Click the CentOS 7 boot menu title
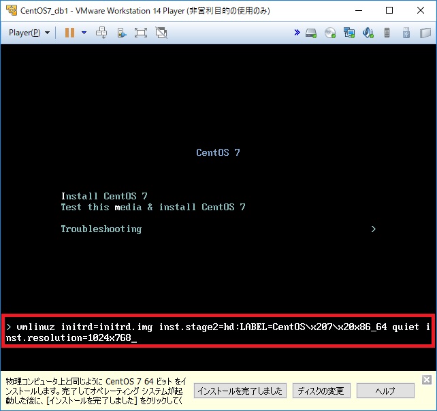437x411 pixels. [218, 152]
